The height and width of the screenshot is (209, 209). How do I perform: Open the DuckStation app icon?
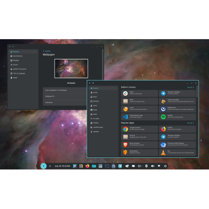click(125, 152)
